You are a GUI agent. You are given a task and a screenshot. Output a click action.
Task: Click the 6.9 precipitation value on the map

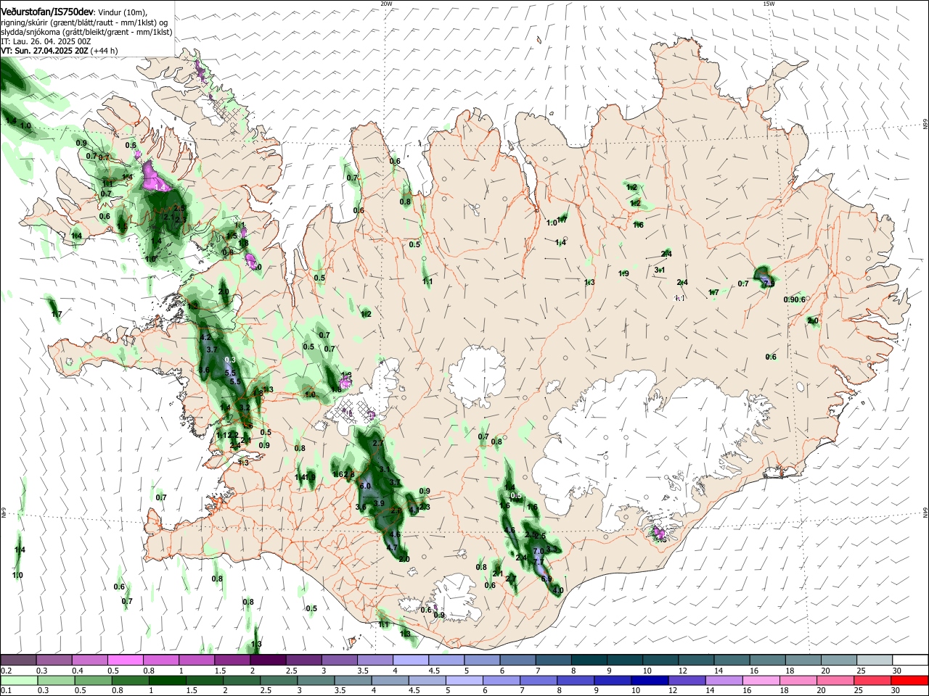point(547,579)
